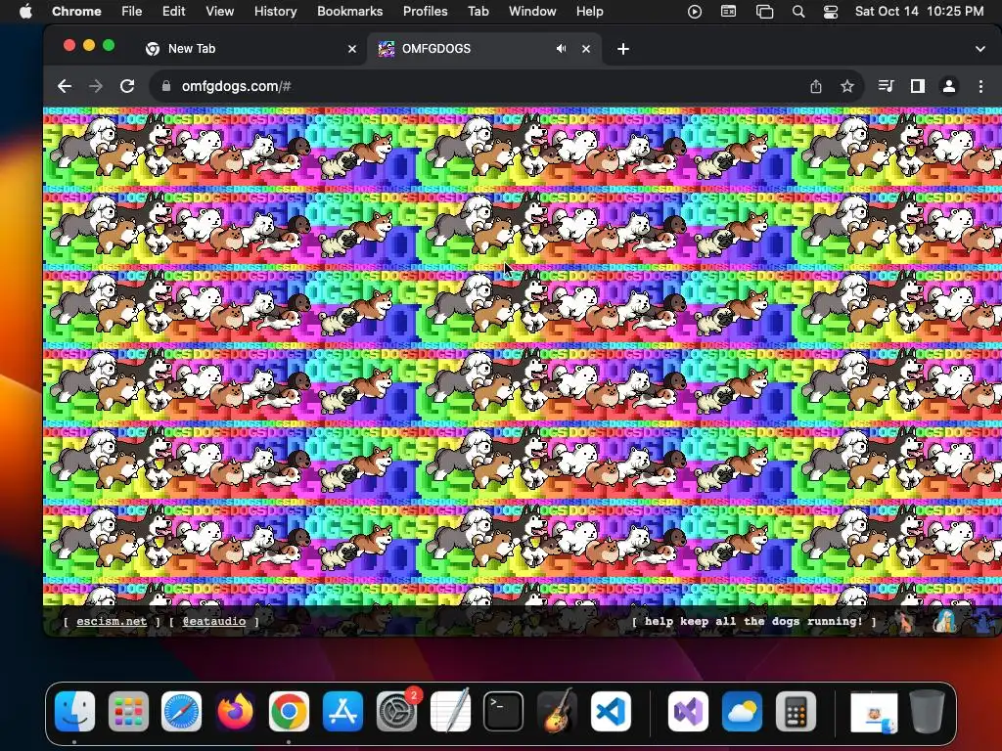
Task: Open the Help menu
Action: click(x=589, y=11)
